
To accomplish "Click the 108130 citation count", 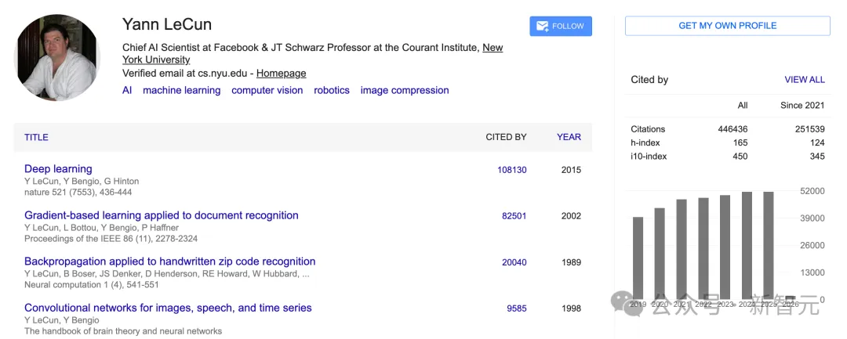I will (511, 170).
